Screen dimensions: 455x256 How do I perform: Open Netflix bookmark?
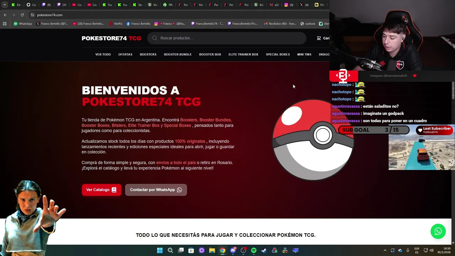[116, 24]
